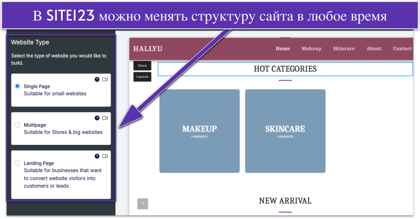Click '0 PRODUCTS' under SKINCARE
The width and height of the screenshot is (420, 219).
[285, 137]
